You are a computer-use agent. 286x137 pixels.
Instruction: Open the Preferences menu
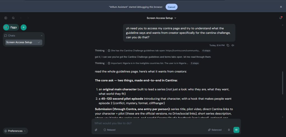pos(15,131)
